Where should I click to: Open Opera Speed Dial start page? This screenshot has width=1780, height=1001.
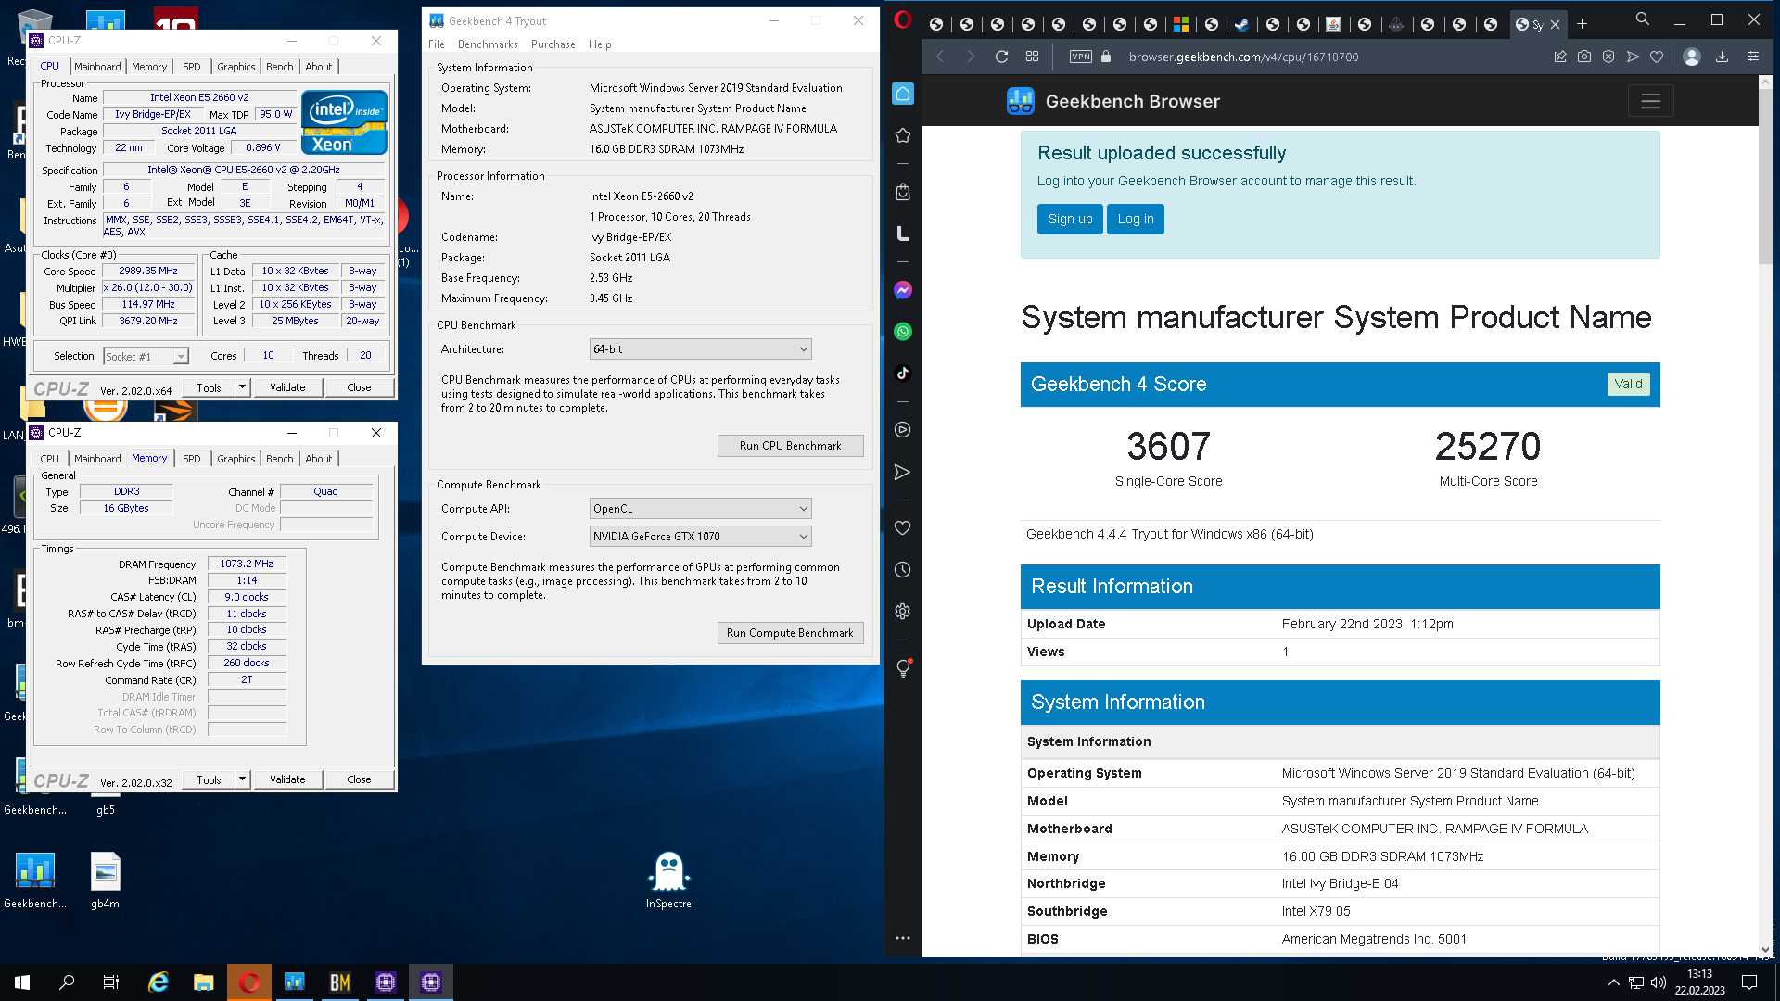point(1032,57)
